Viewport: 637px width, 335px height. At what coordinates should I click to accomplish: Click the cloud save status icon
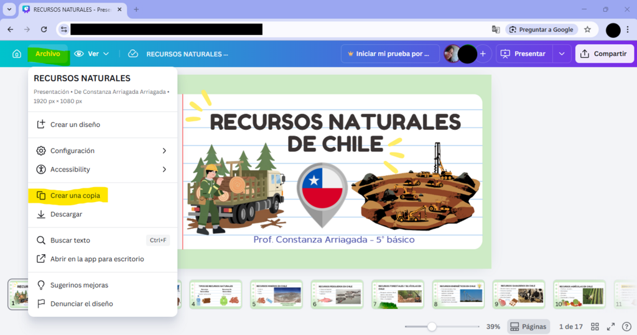133,53
